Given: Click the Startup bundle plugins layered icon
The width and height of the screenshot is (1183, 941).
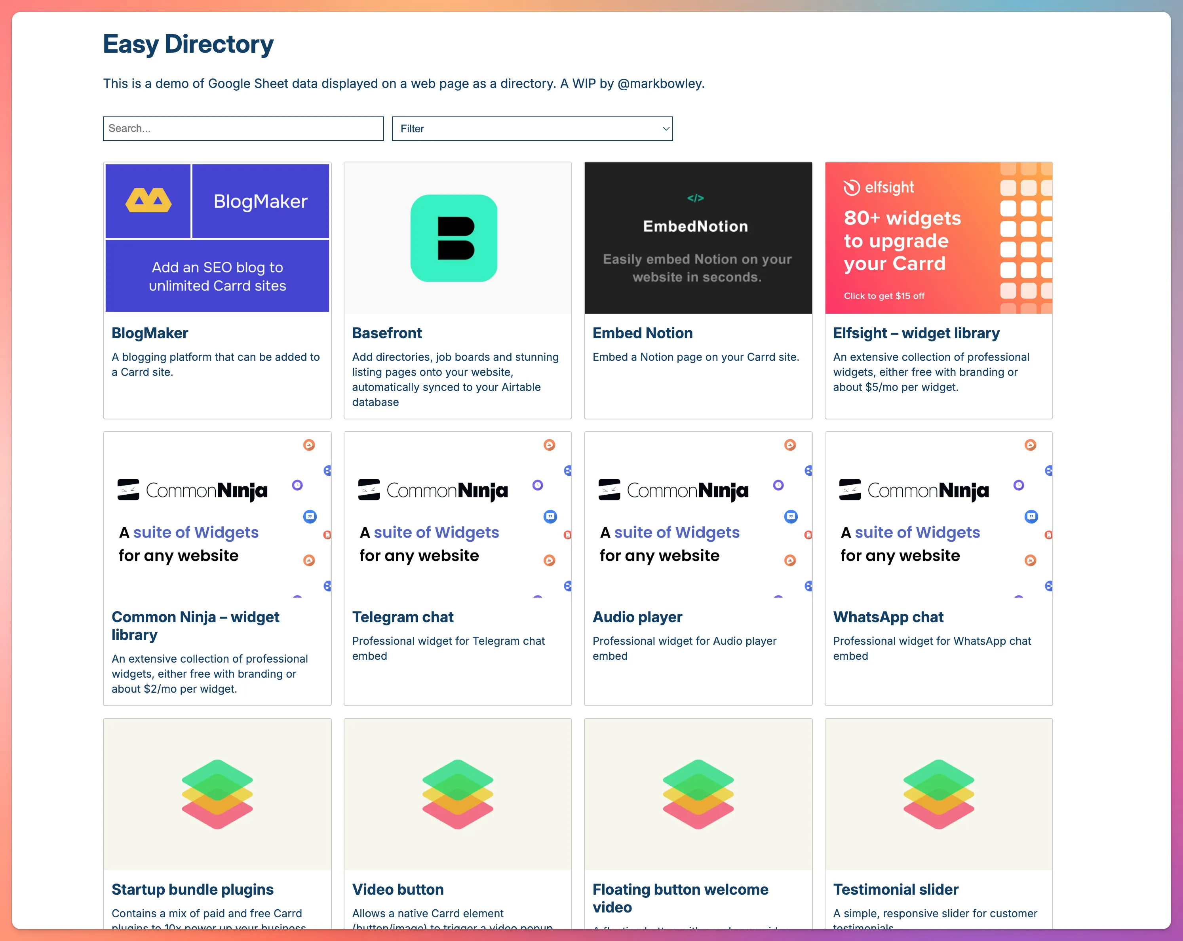Looking at the screenshot, I should pyautogui.click(x=217, y=794).
